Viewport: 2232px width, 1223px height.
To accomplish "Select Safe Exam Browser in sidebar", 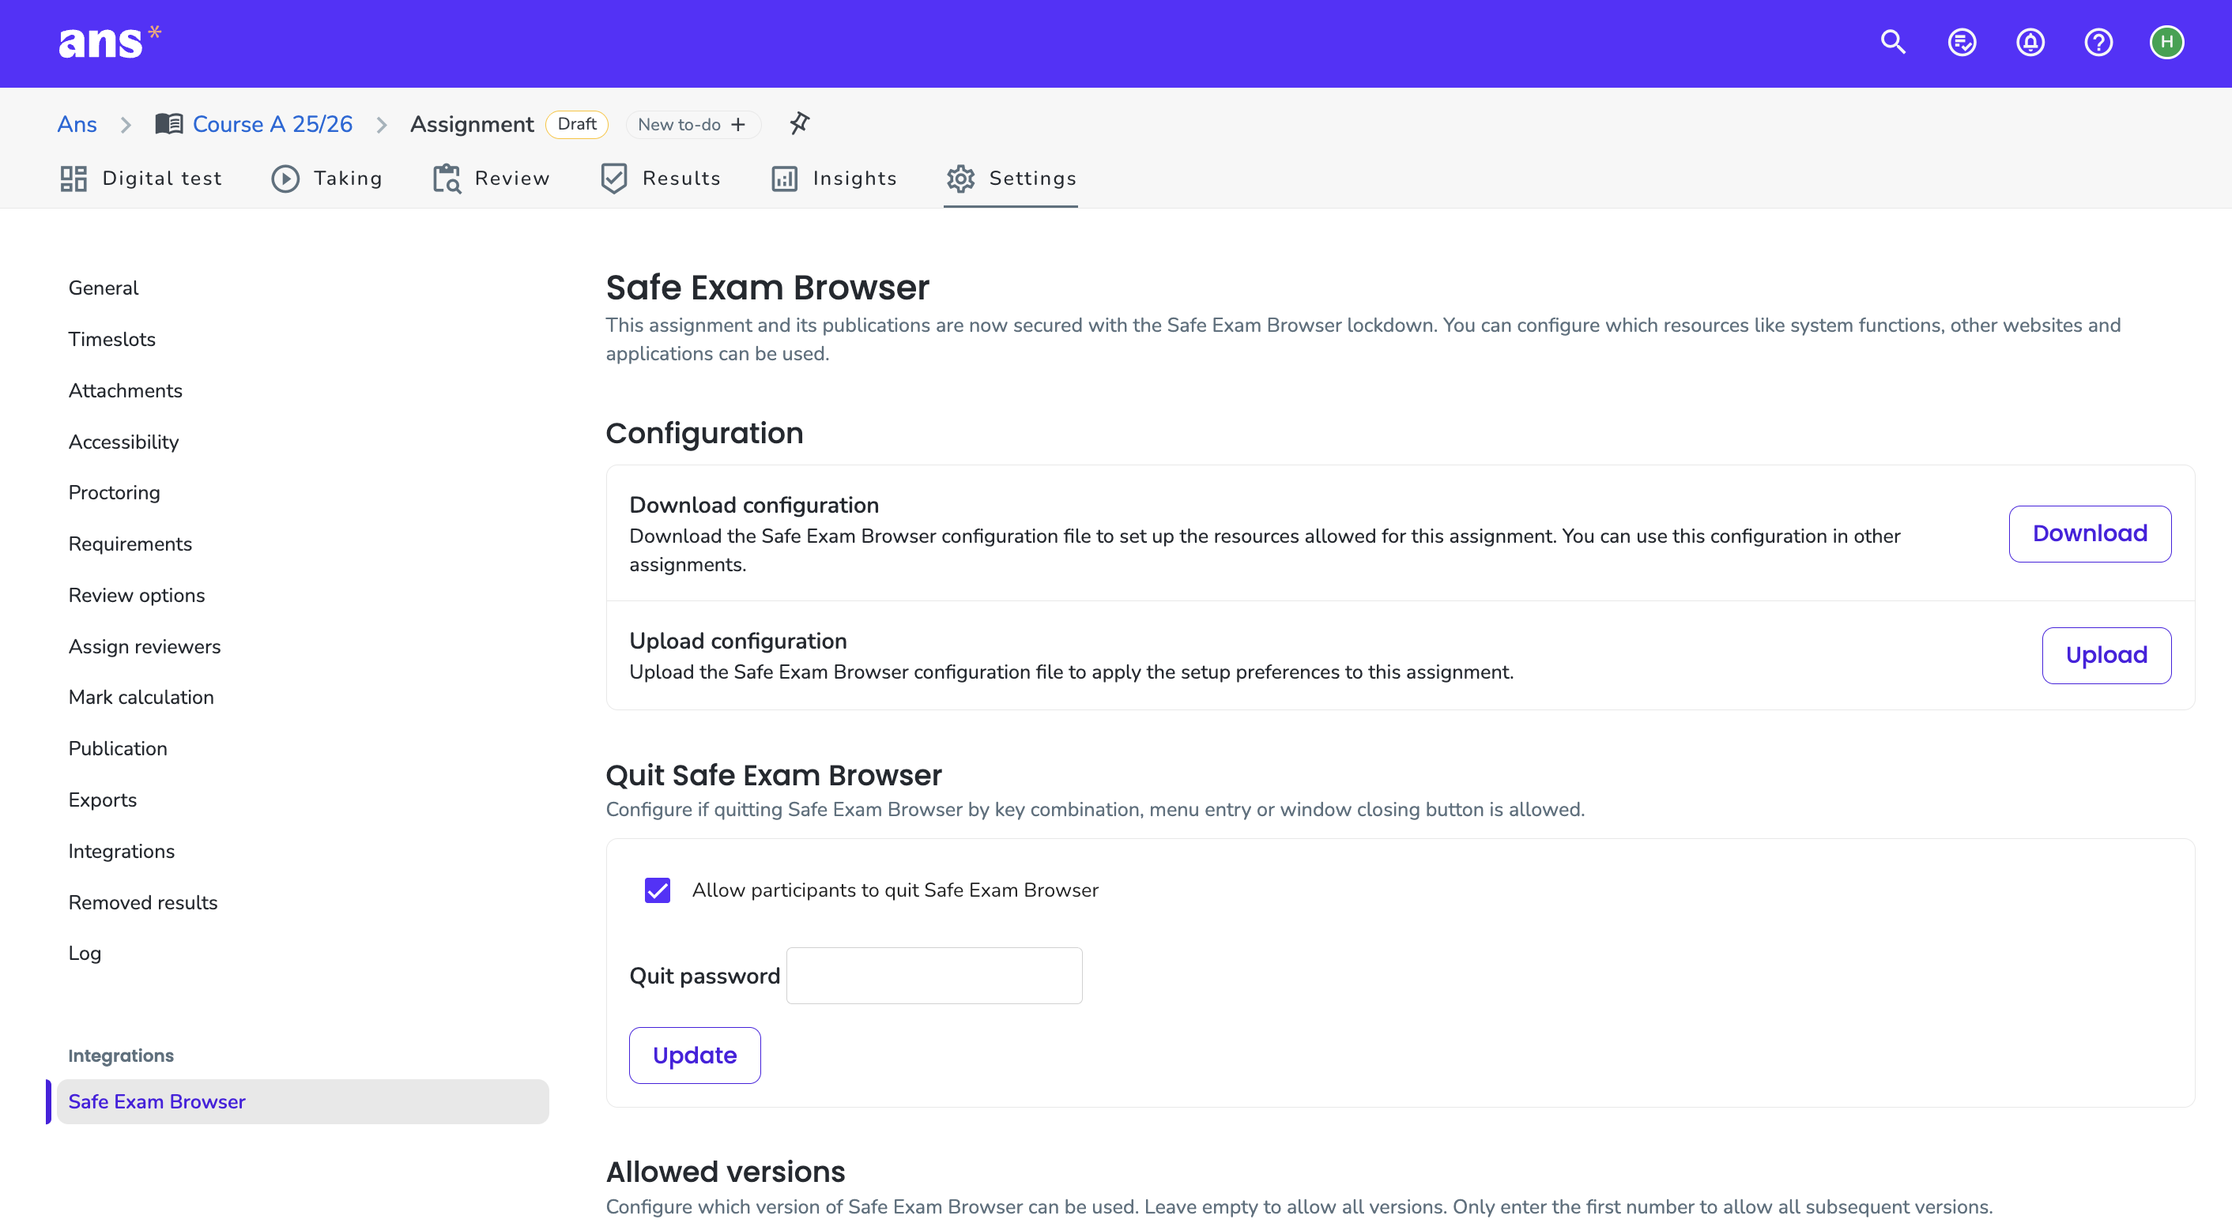I will pyautogui.click(x=302, y=1101).
